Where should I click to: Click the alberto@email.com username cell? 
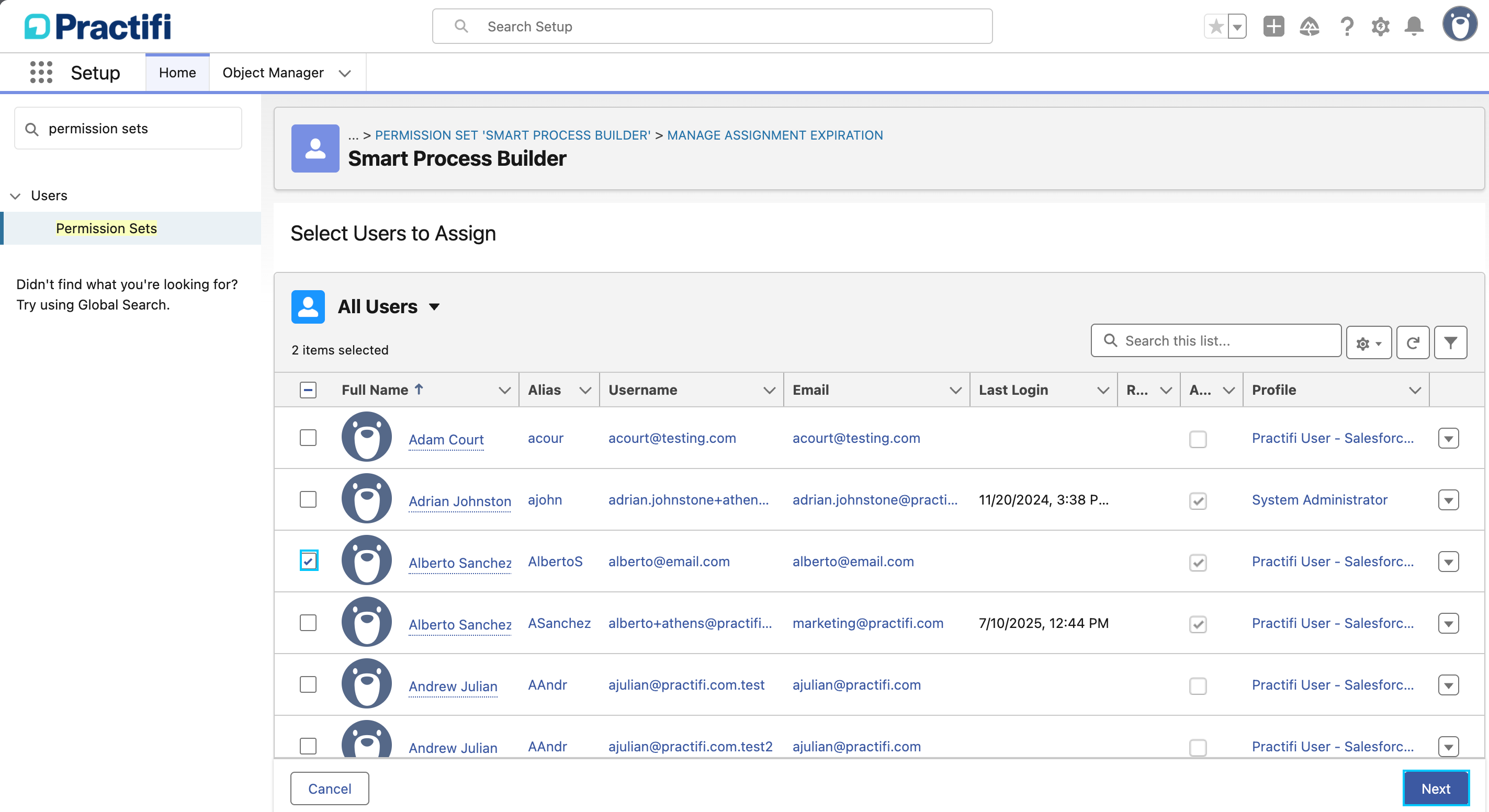(x=669, y=562)
